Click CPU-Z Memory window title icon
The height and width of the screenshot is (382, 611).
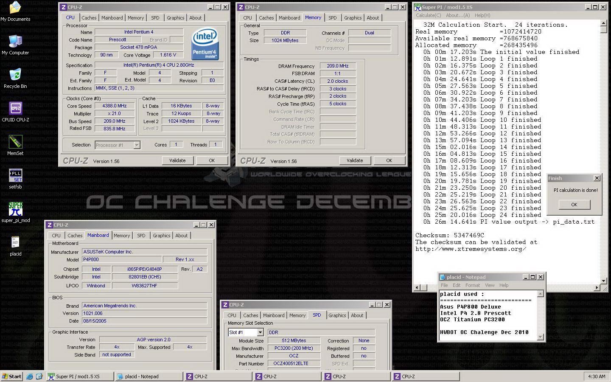pyautogui.click(x=241, y=7)
